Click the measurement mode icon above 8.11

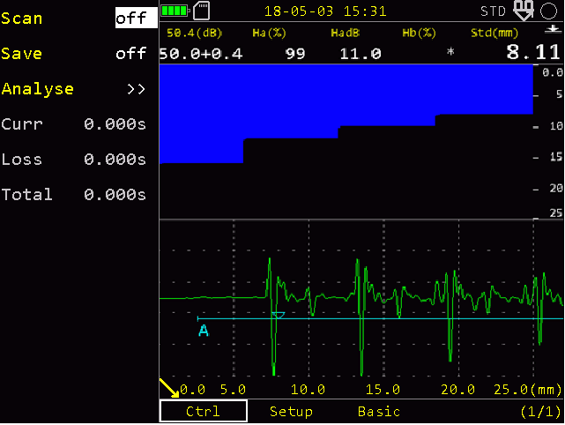point(553,30)
